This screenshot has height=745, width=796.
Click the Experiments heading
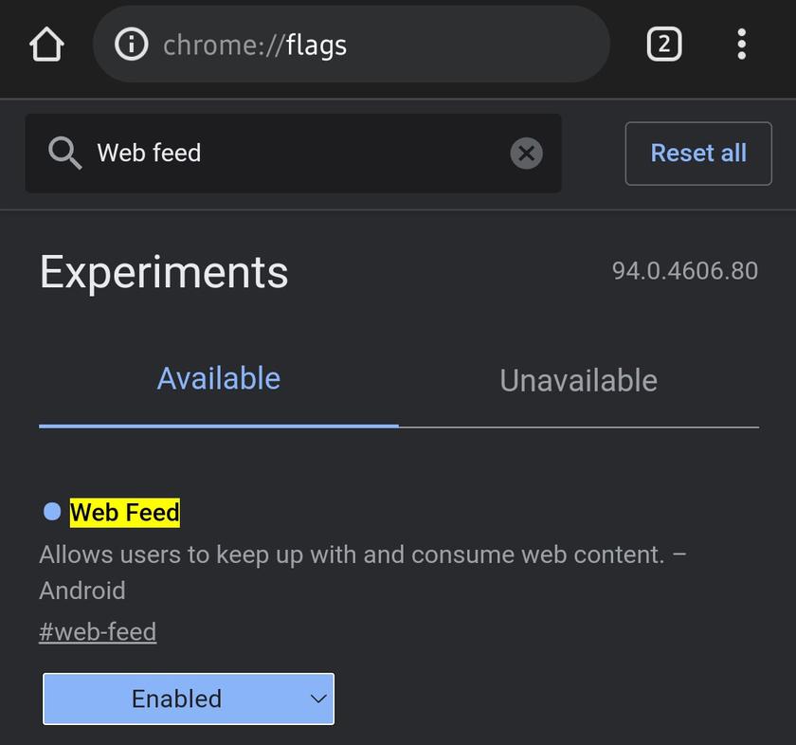point(164,272)
